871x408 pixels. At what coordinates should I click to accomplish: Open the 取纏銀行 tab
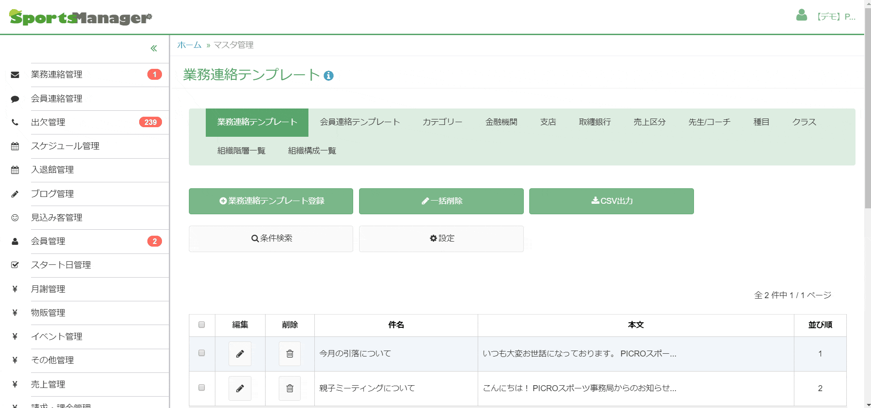click(x=595, y=122)
